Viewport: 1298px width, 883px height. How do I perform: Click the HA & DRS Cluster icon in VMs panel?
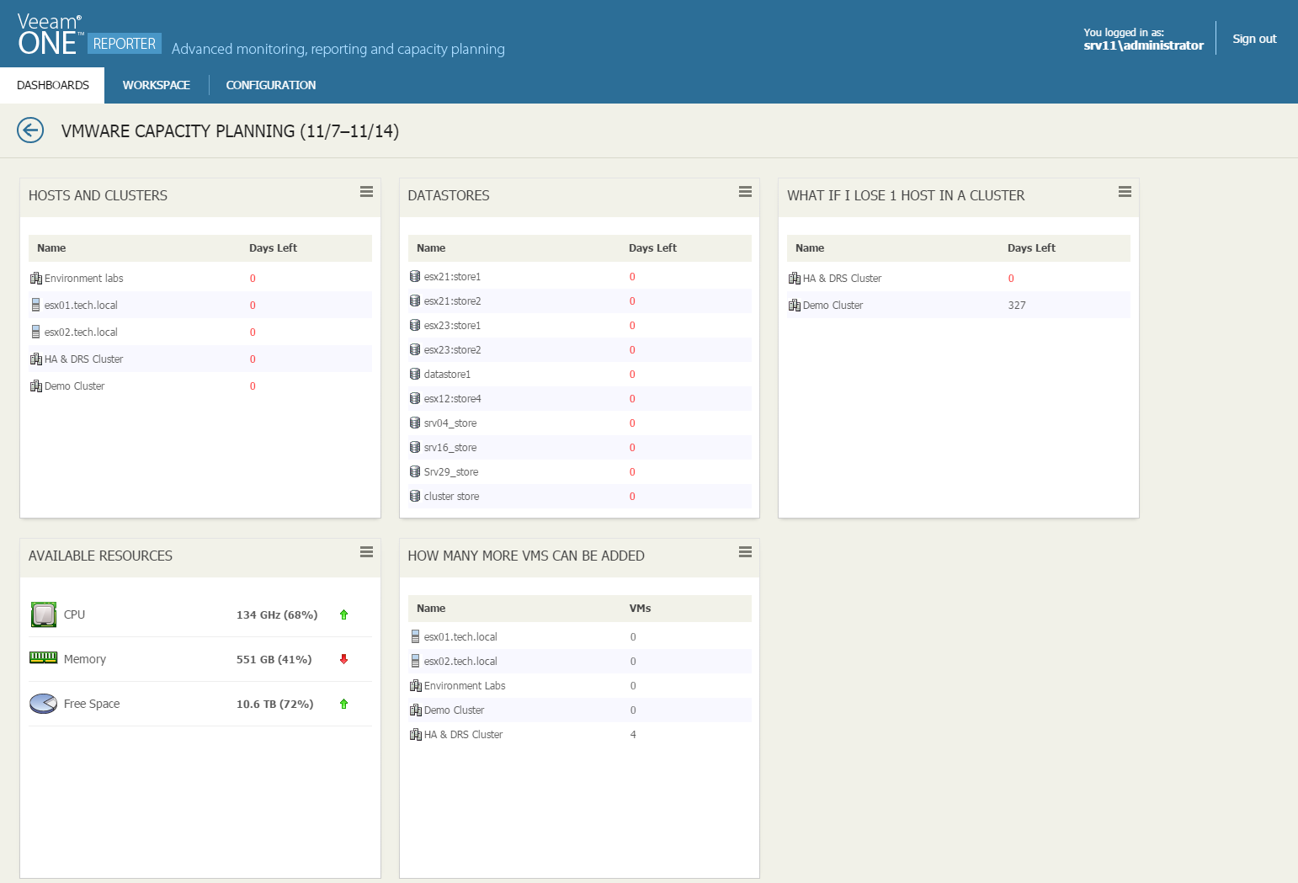[x=416, y=734]
